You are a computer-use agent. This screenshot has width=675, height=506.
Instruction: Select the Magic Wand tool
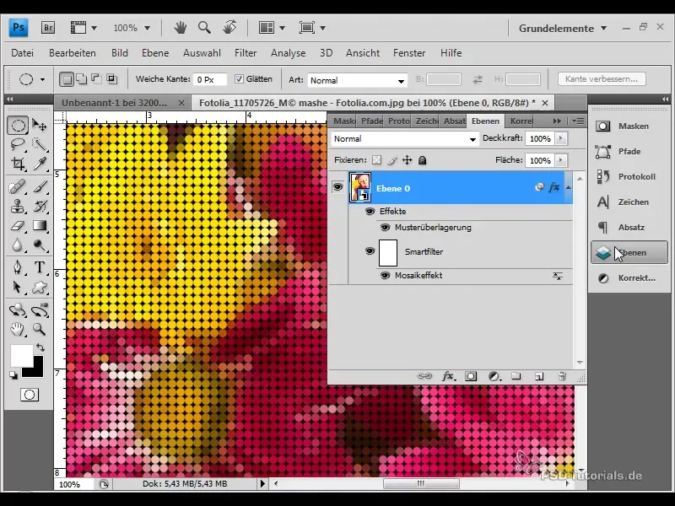pyautogui.click(x=40, y=144)
